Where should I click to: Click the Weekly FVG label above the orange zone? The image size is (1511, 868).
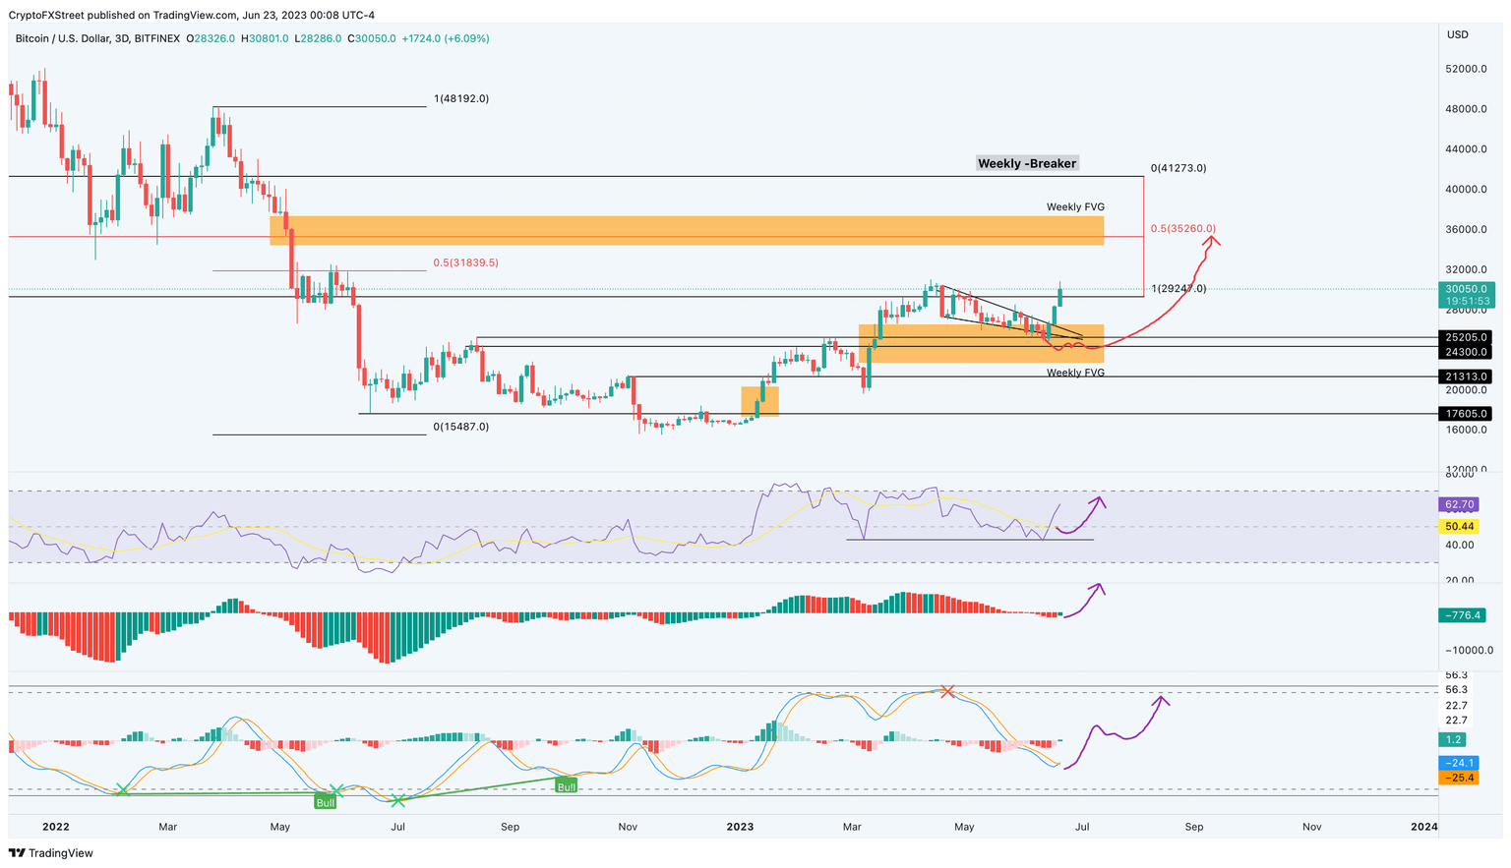pyautogui.click(x=1074, y=206)
